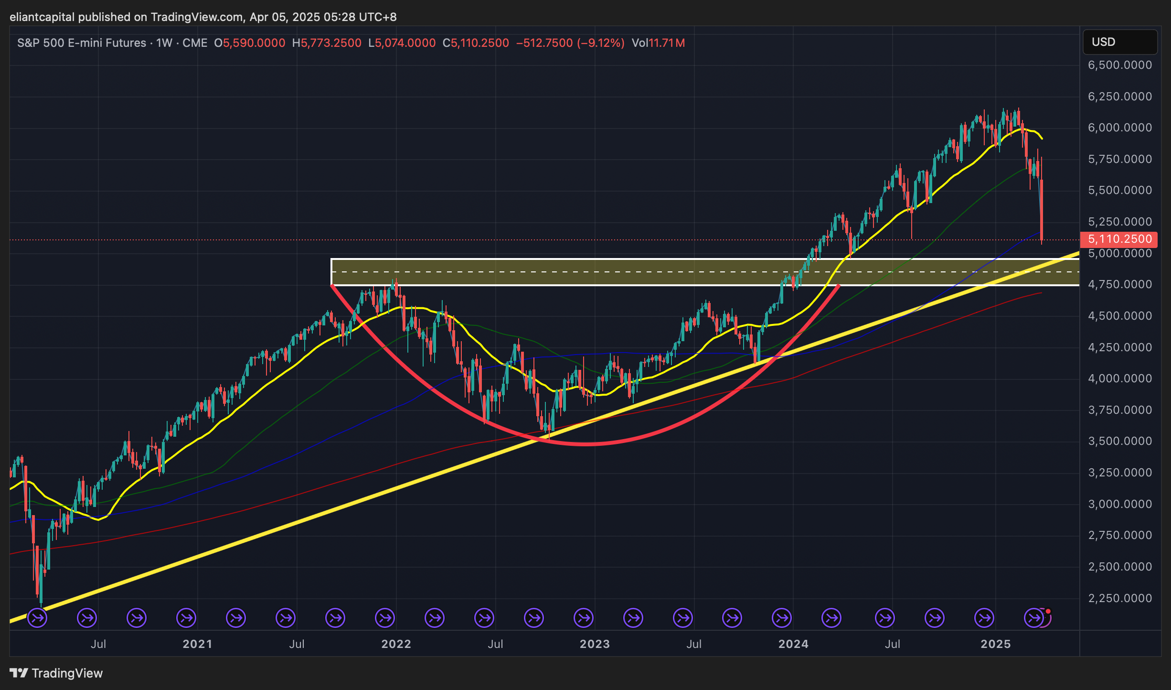Click the event marker nearest the 2025 label

coord(984,618)
